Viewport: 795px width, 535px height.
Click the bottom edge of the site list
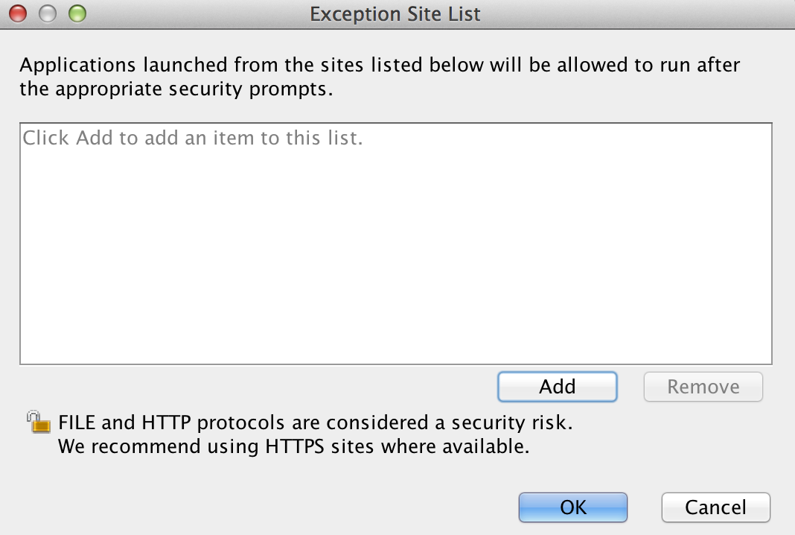tap(395, 364)
